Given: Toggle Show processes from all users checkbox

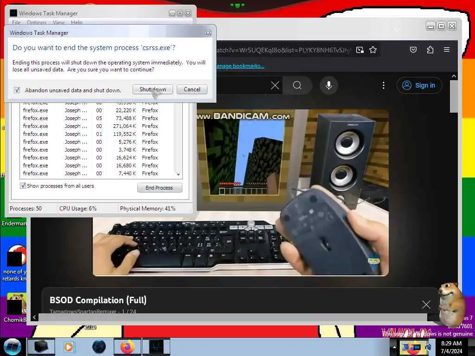Looking at the screenshot, I should 23,185.
